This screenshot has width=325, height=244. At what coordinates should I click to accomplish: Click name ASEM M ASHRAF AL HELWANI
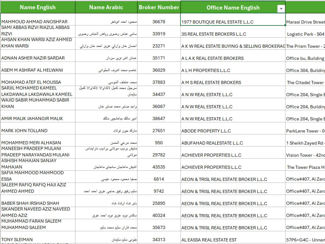click(x=38, y=68)
